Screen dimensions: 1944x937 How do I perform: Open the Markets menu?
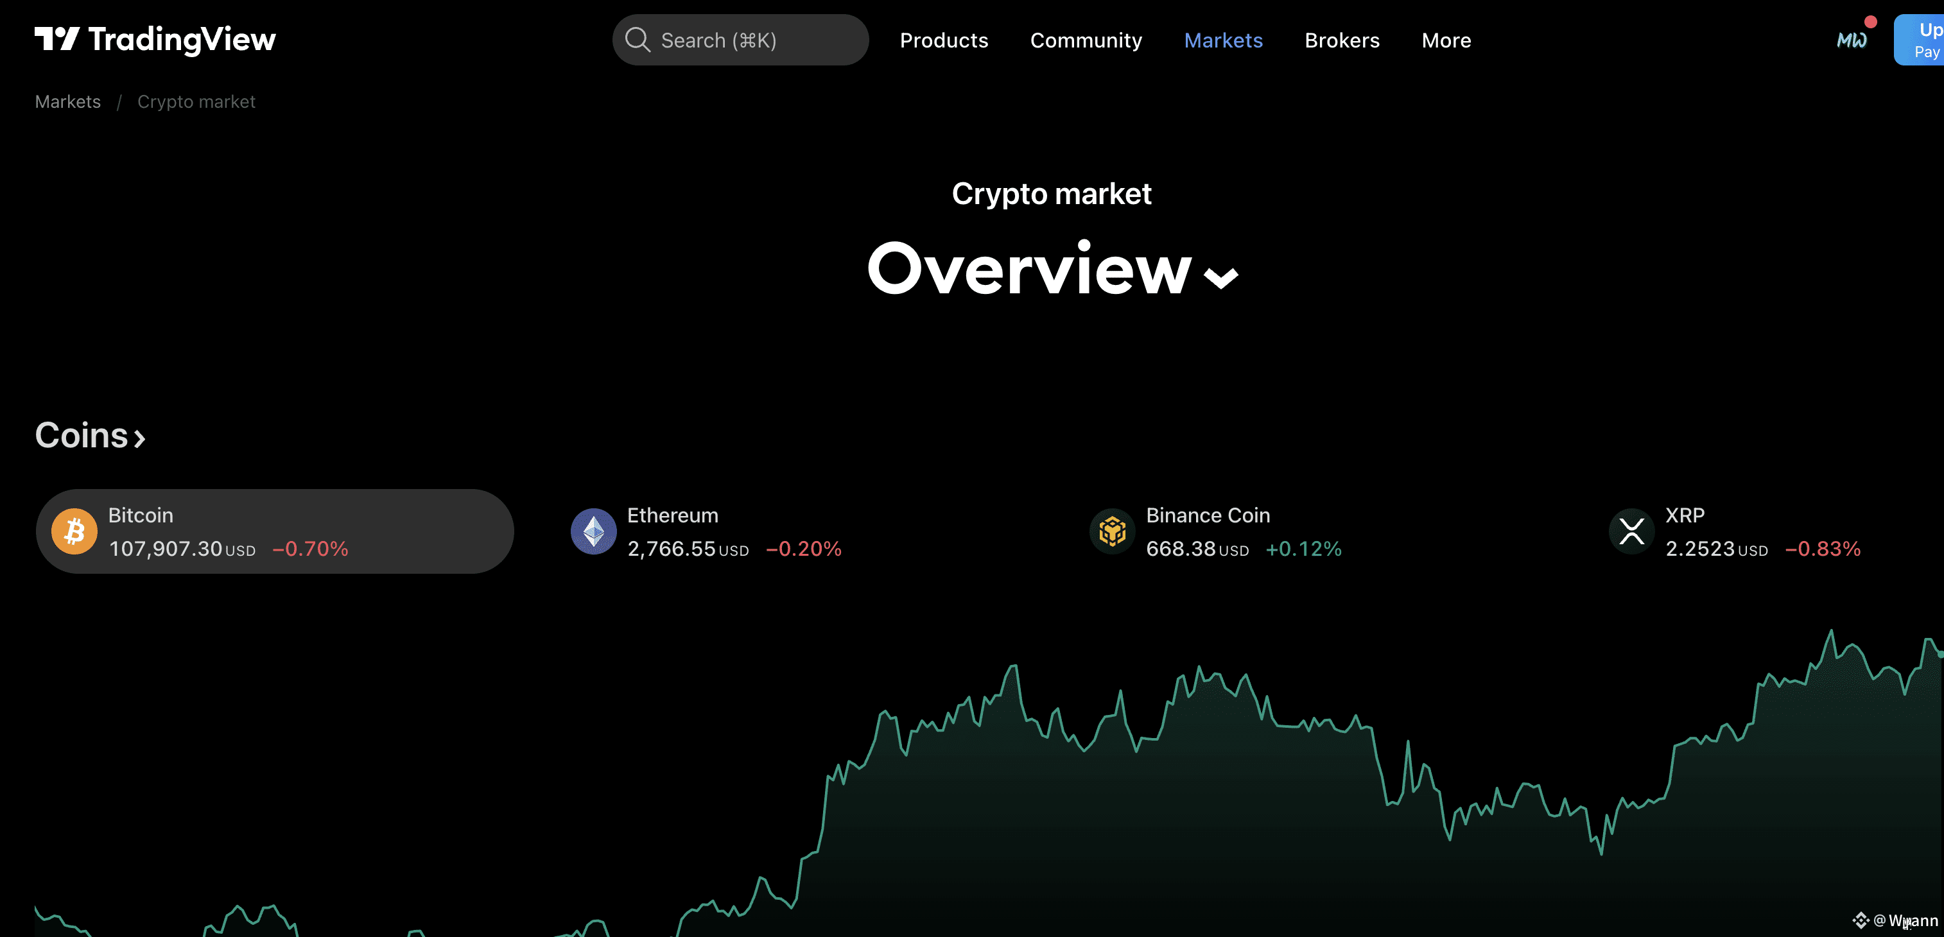click(x=1222, y=40)
